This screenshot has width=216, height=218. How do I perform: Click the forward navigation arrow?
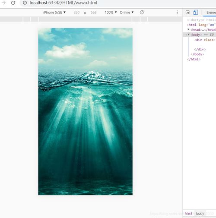click(3, 3)
